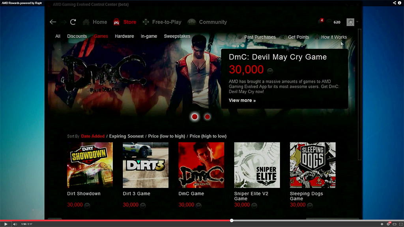Image resolution: width=404 pixels, height=227 pixels.
Task: Click the reward points coin icon beside 620
Action: [x=329, y=22]
